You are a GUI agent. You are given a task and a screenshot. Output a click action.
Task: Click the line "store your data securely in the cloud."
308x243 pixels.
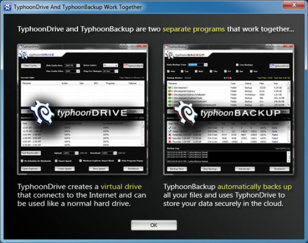(224, 204)
